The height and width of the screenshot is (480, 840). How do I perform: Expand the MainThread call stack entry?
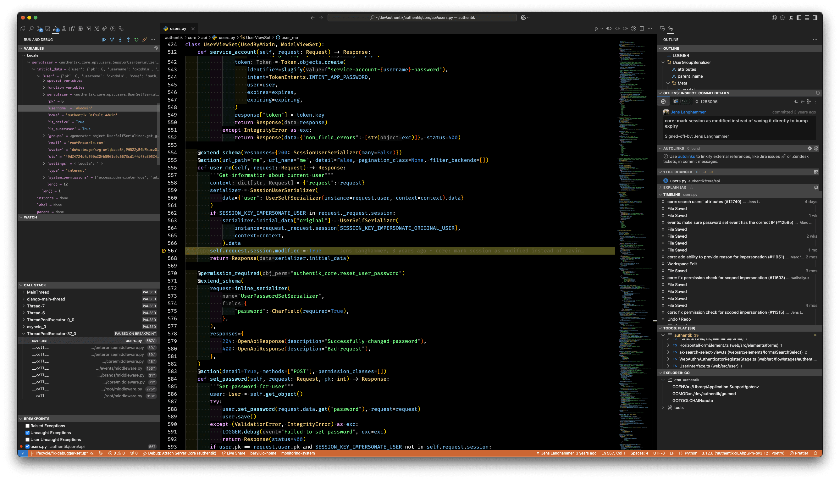[x=24, y=292]
